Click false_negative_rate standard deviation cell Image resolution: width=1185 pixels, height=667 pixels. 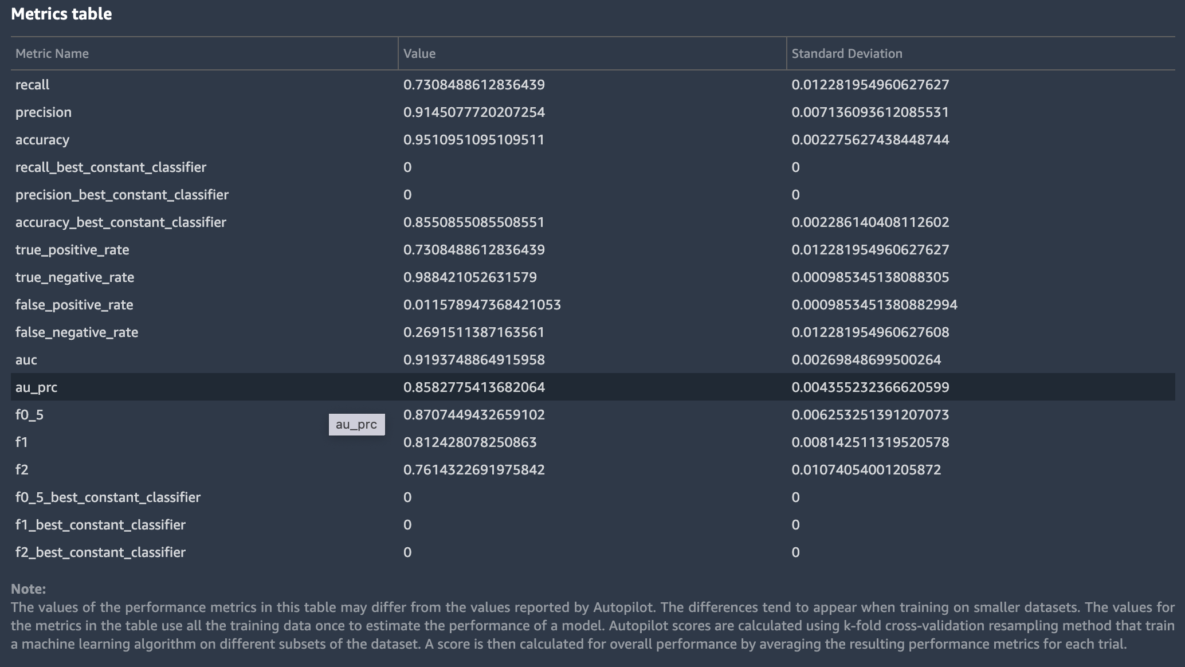tap(870, 332)
